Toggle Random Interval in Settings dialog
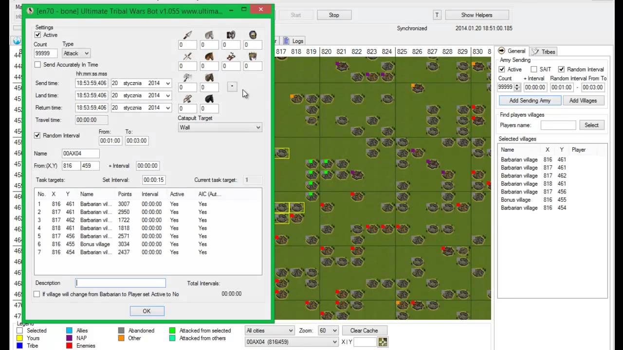The image size is (623, 350). tap(37, 136)
